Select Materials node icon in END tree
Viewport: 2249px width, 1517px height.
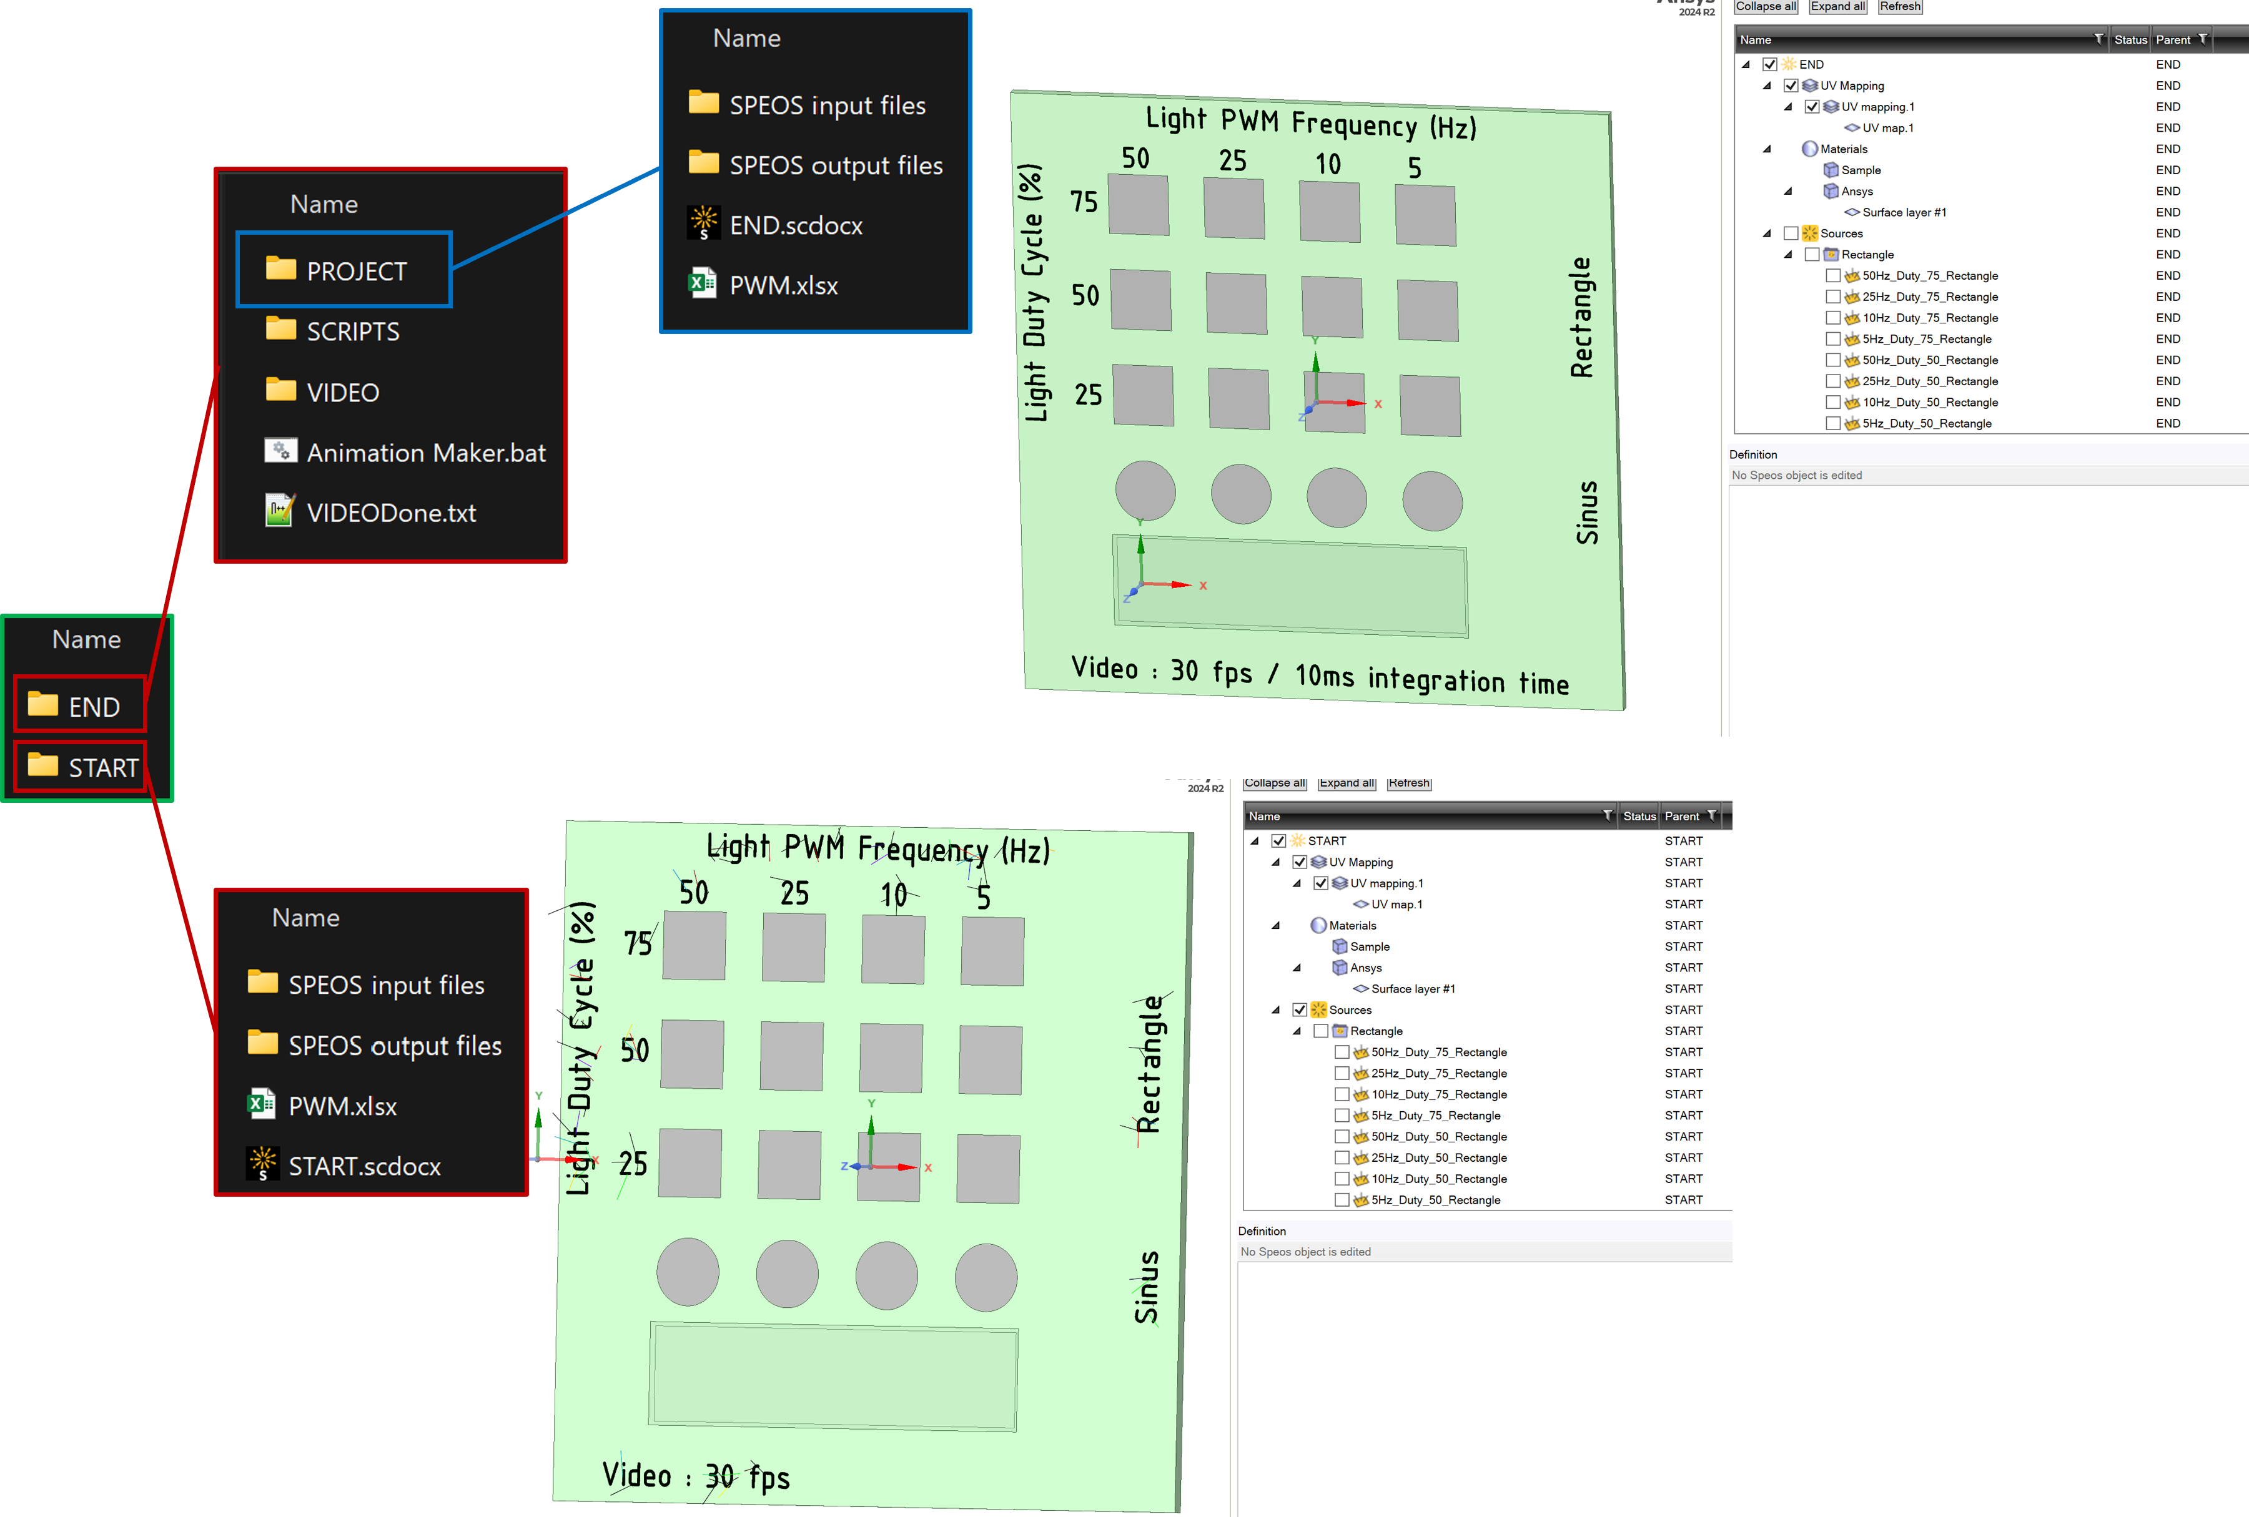1810,149
